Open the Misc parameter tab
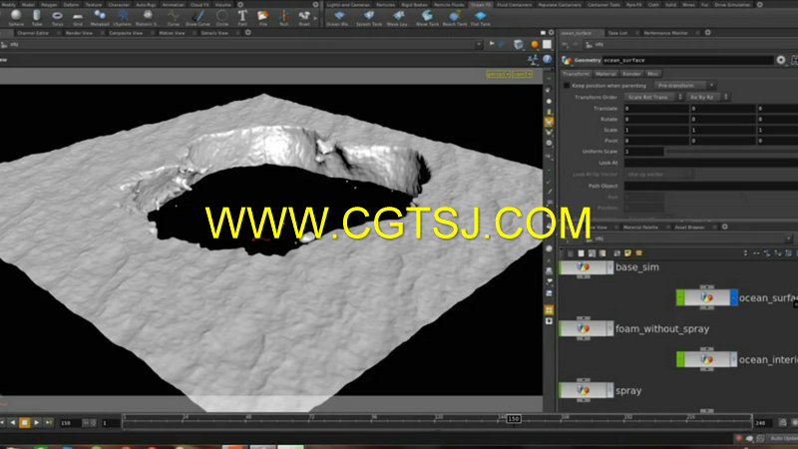798x449 pixels. (653, 74)
